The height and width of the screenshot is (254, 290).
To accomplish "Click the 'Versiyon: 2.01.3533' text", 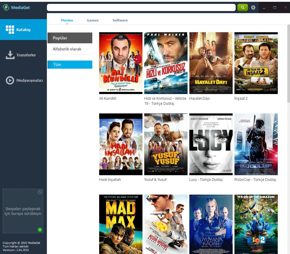I will point(16,250).
